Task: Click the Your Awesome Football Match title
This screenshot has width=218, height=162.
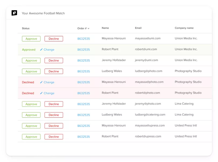Action: tap(43, 13)
